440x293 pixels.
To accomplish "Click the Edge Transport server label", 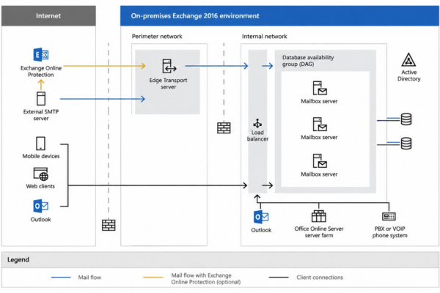I will 168,84.
